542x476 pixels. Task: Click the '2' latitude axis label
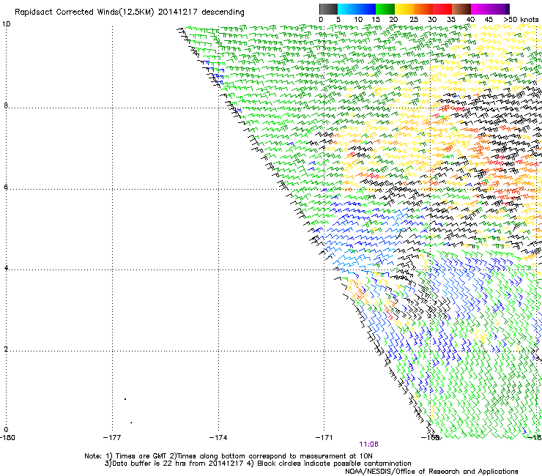click(x=6, y=349)
